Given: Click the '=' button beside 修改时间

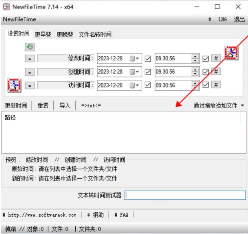Looking at the screenshot, I should click(x=30, y=59).
